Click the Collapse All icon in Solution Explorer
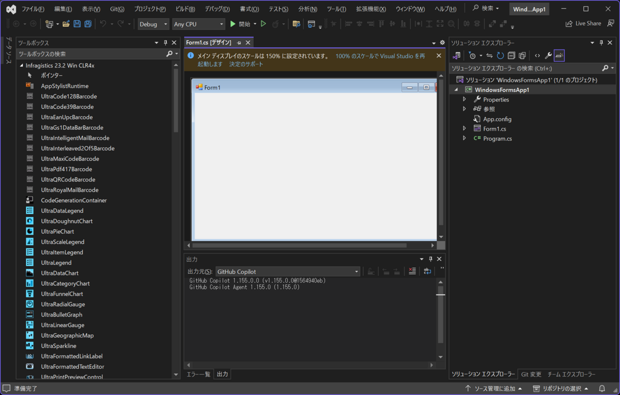This screenshot has height=395, width=620. tap(511, 56)
